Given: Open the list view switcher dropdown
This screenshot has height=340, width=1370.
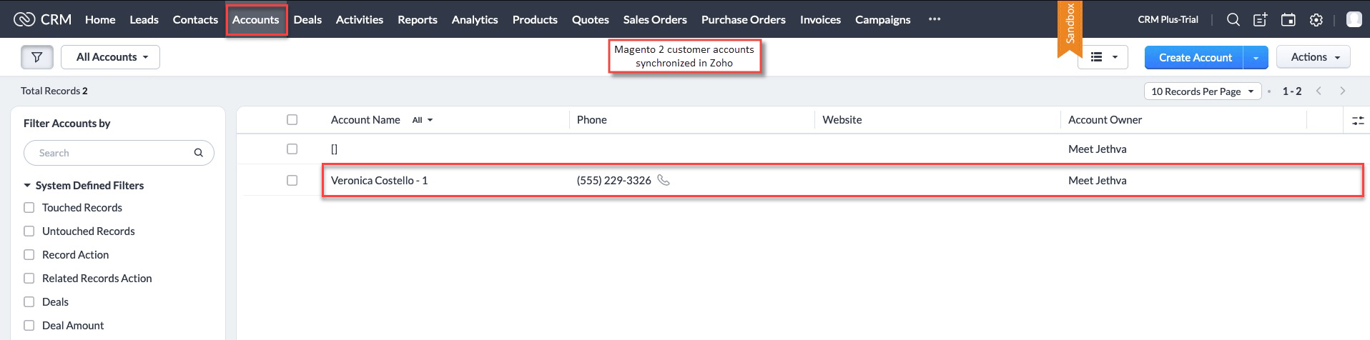Looking at the screenshot, I should click(x=1103, y=57).
